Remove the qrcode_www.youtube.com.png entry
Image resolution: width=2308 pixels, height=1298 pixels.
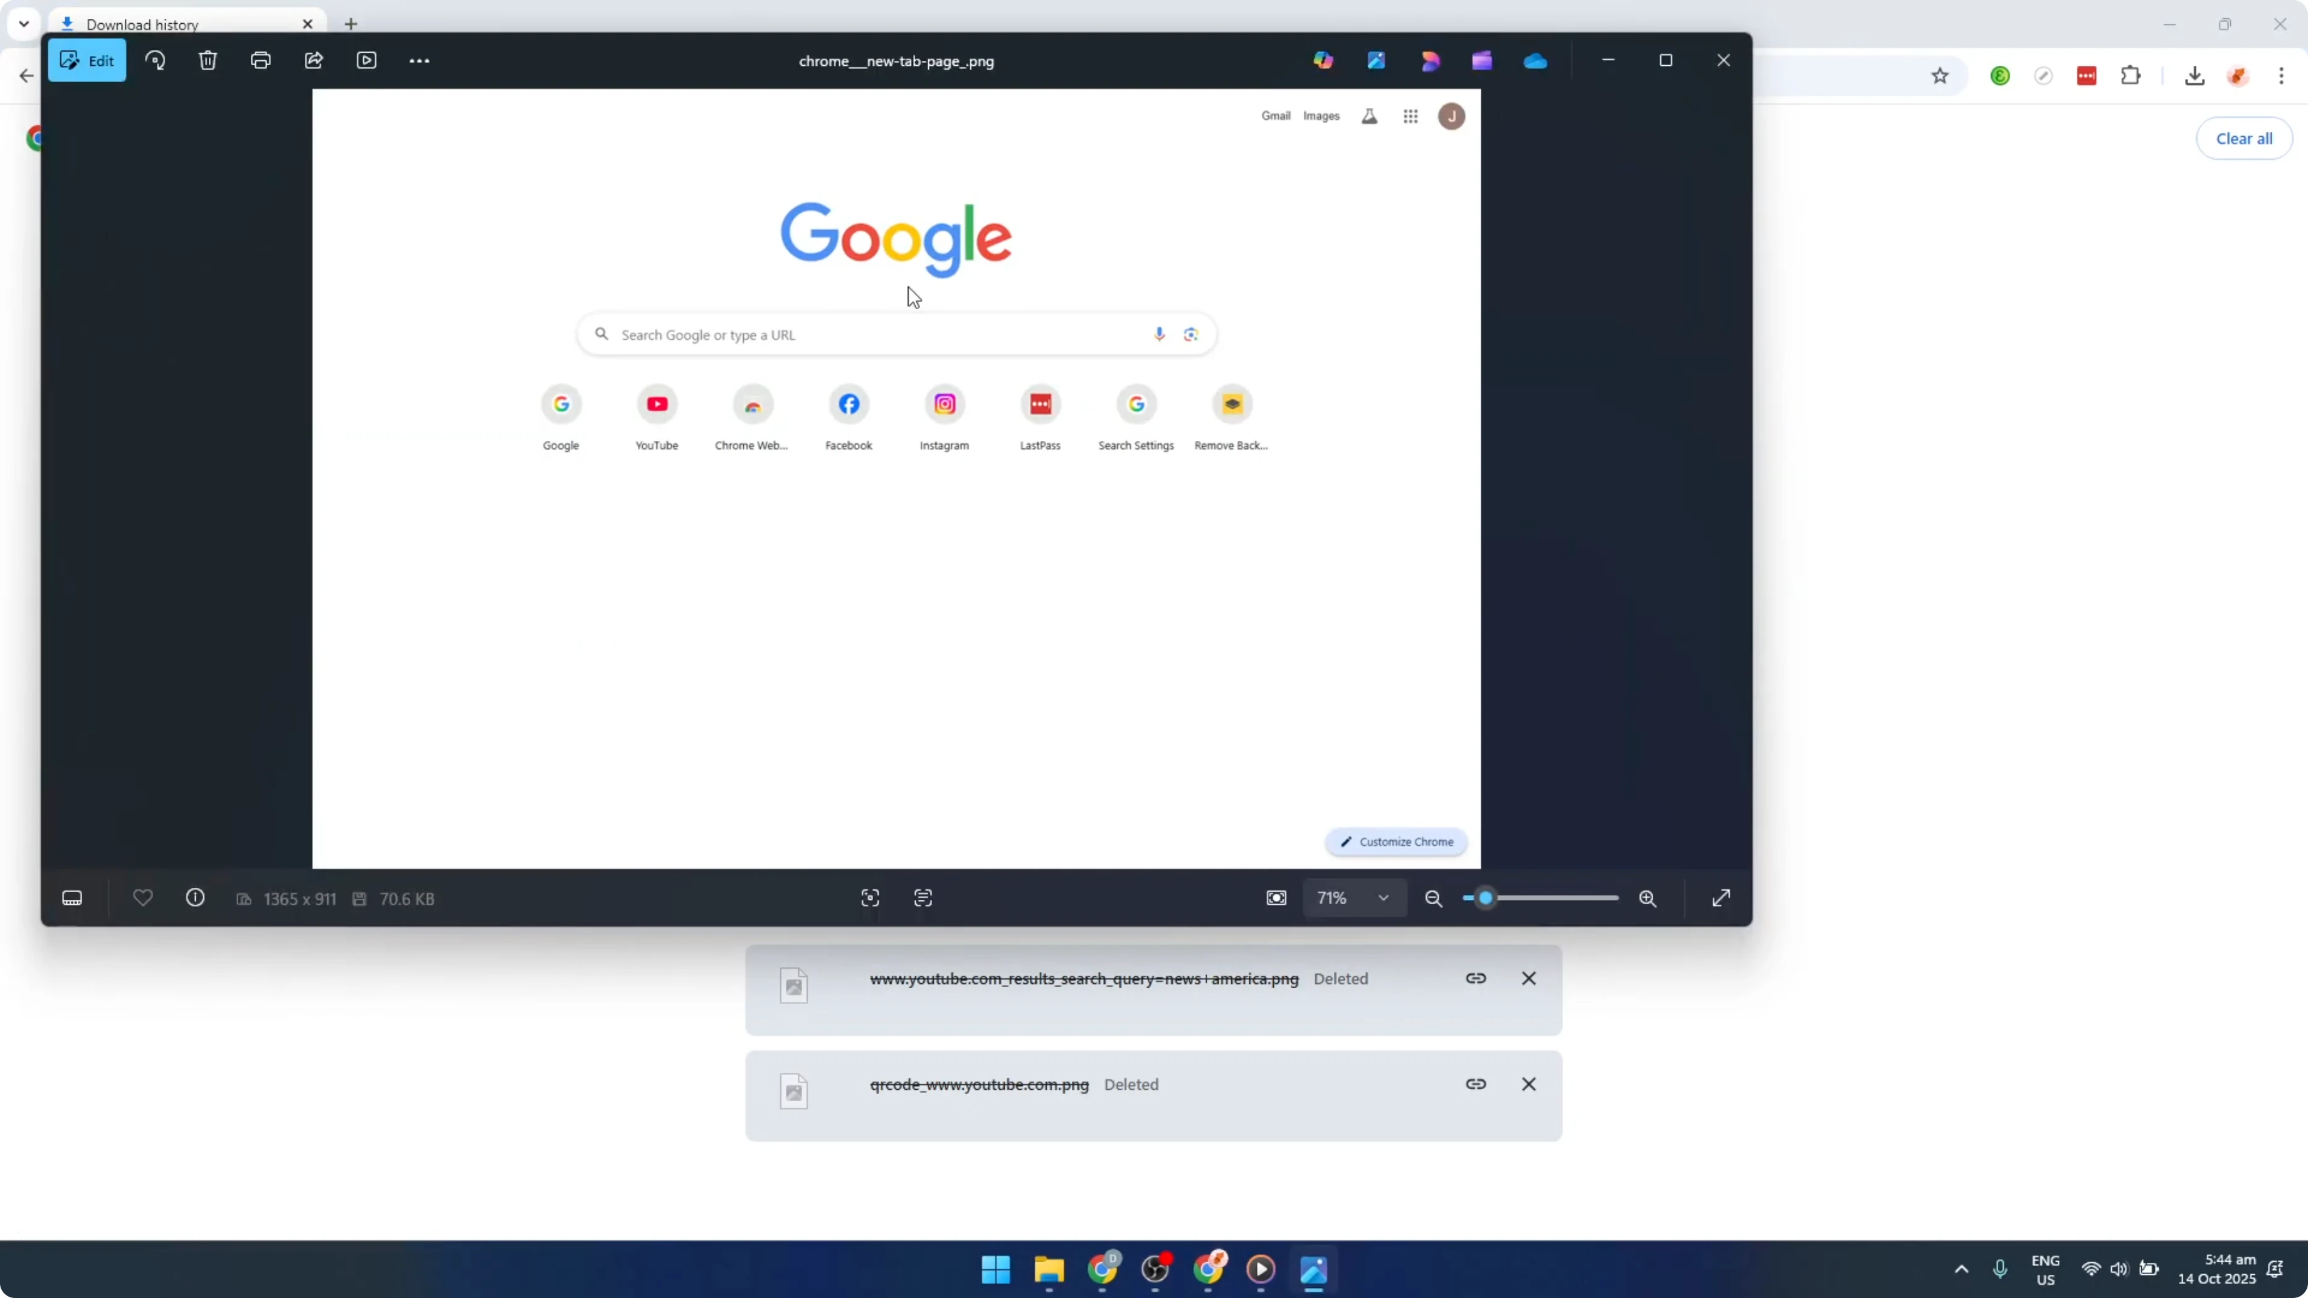[x=1528, y=1084]
